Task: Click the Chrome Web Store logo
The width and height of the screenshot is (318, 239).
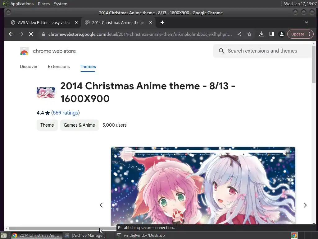Action: coord(24,51)
